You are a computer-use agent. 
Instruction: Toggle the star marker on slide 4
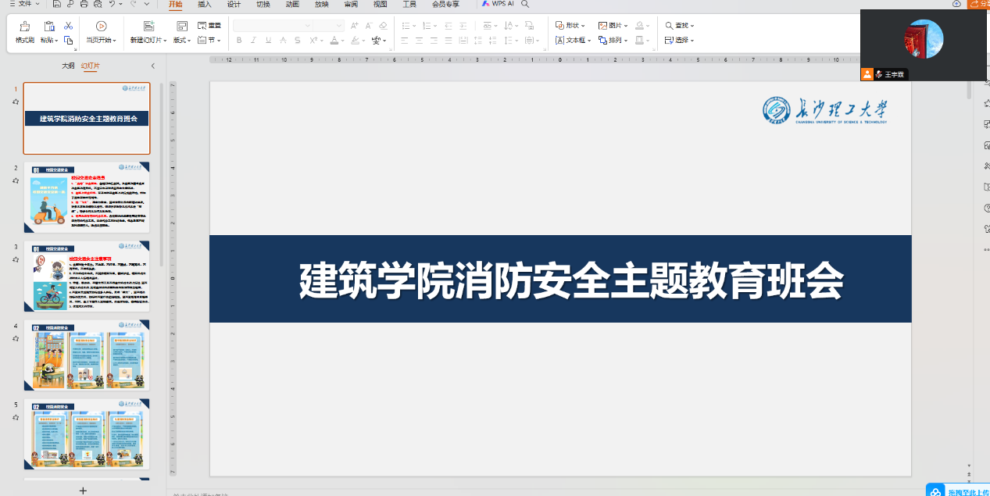coord(16,338)
